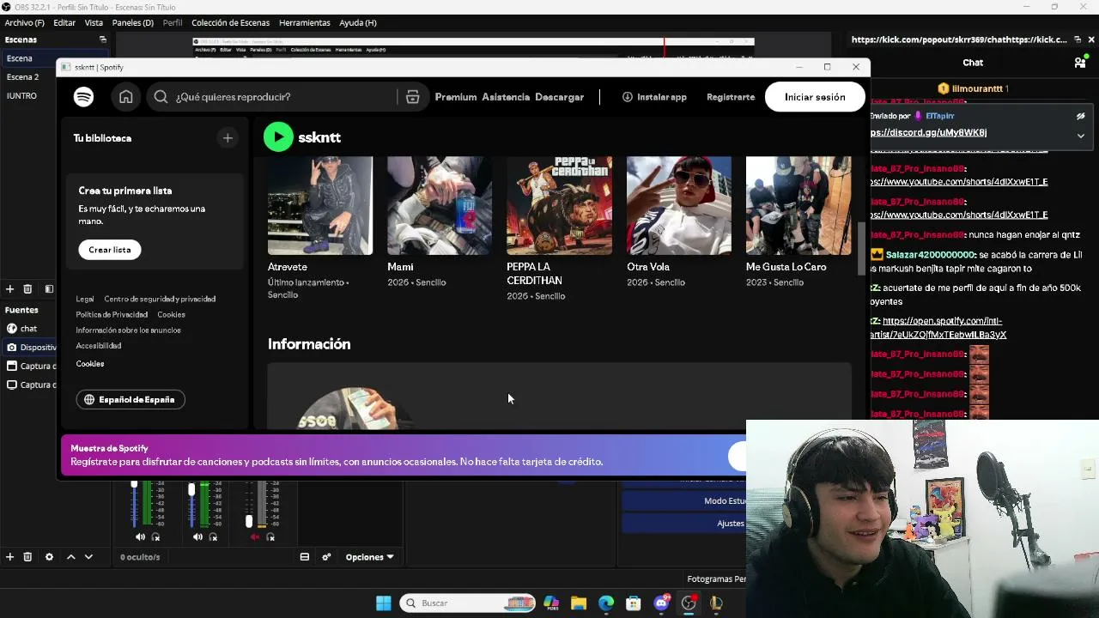Mute the leftmost mixer channel speaker
The width and height of the screenshot is (1099, 618).
pos(141,537)
